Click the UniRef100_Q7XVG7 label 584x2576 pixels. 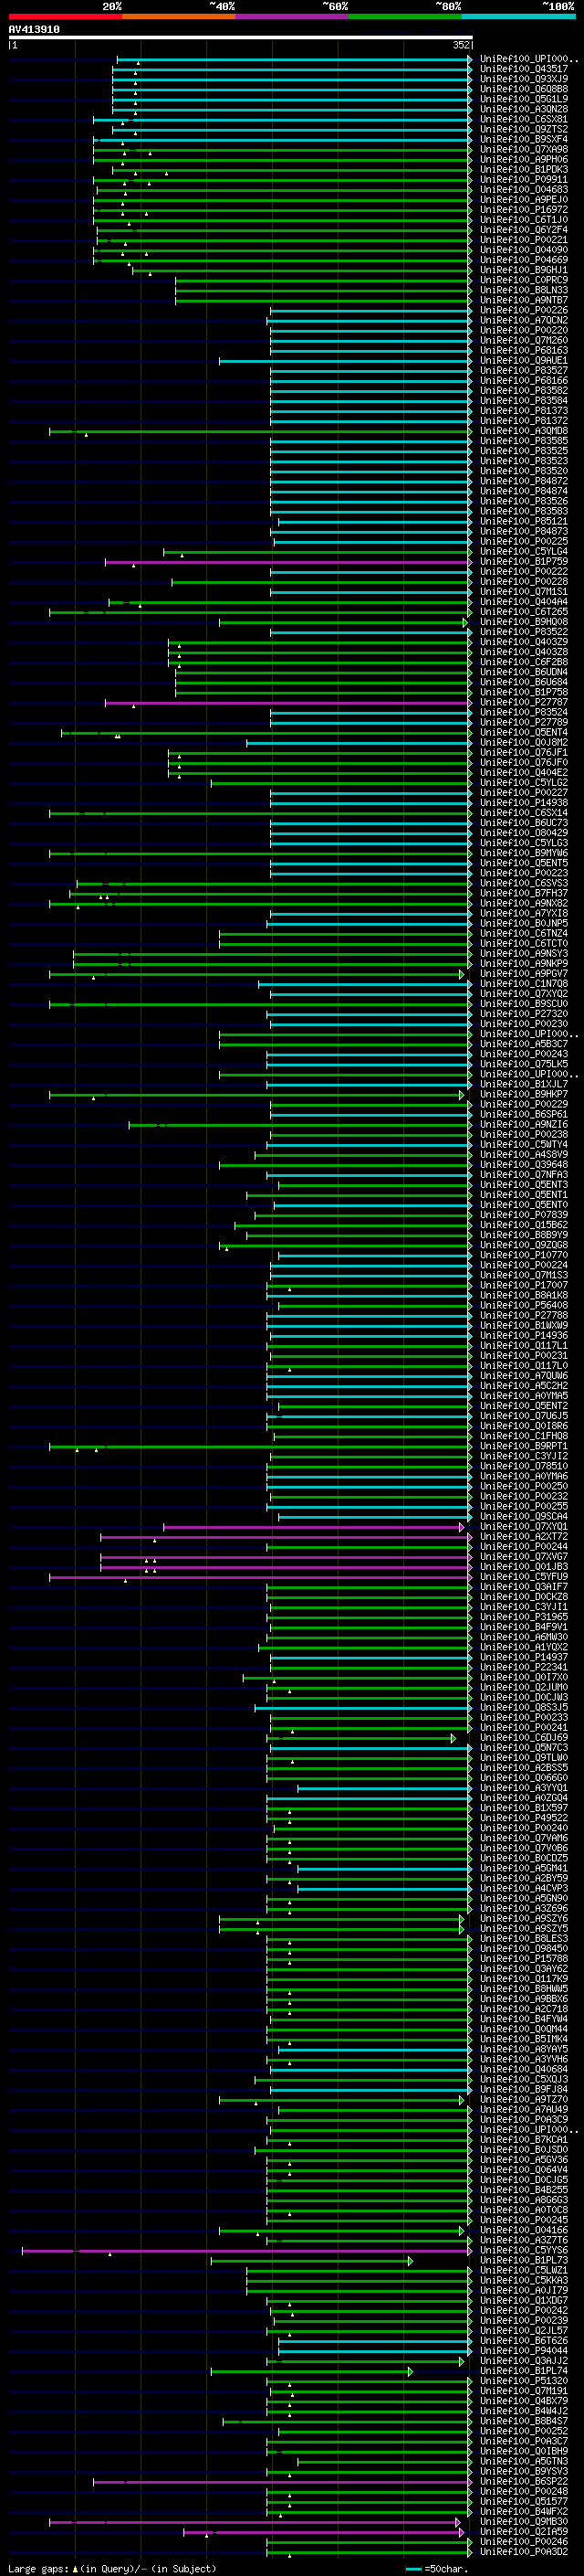click(523, 1557)
